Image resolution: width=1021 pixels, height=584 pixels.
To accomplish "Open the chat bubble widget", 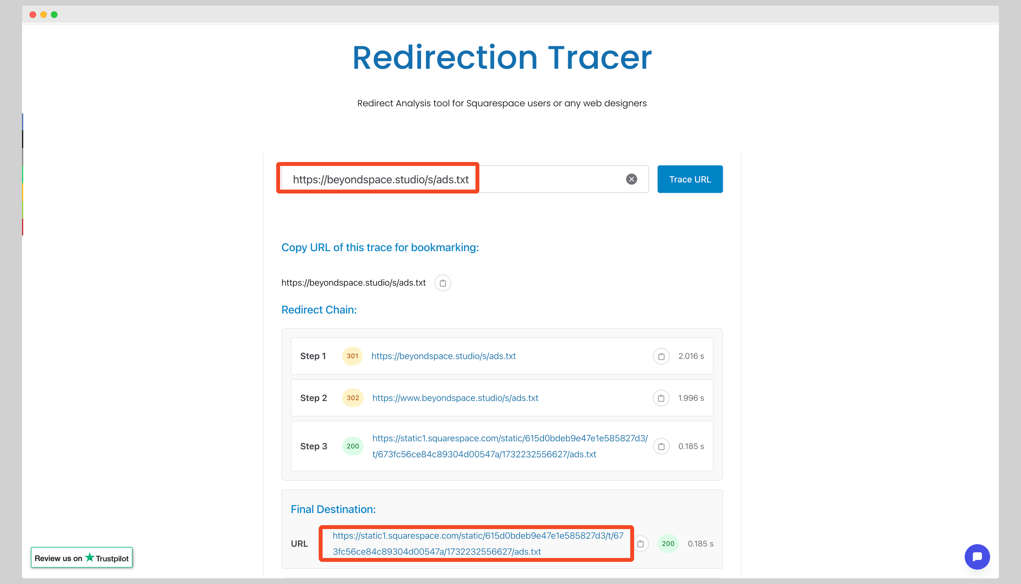I will (977, 557).
